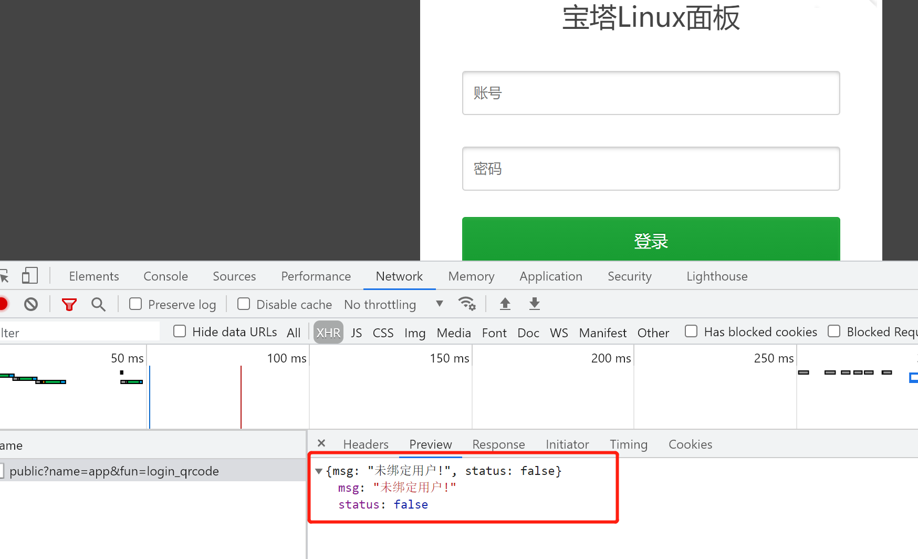Filter requests by XHR

328,333
